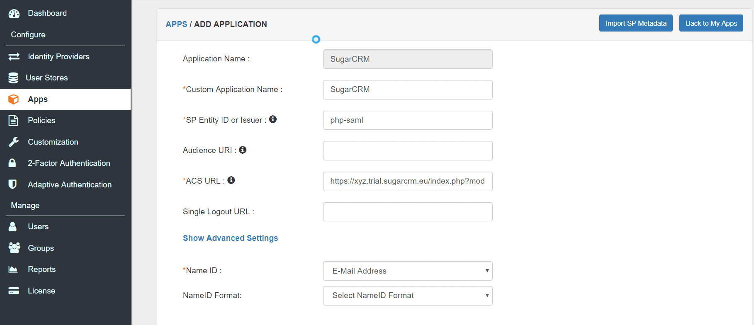Click the License card icon
Viewport: 754px width, 325px height.
pyautogui.click(x=14, y=291)
